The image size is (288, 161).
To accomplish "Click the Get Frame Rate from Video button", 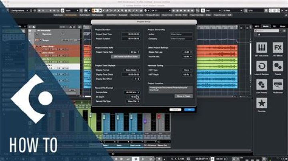I will [x=125, y=57].
